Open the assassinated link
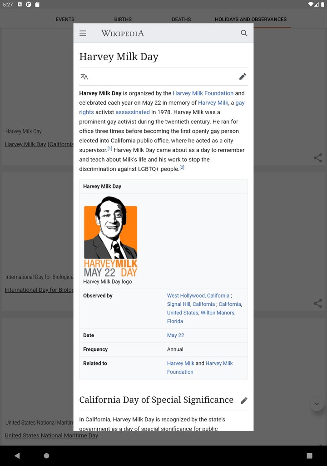 tap(133, 112)
